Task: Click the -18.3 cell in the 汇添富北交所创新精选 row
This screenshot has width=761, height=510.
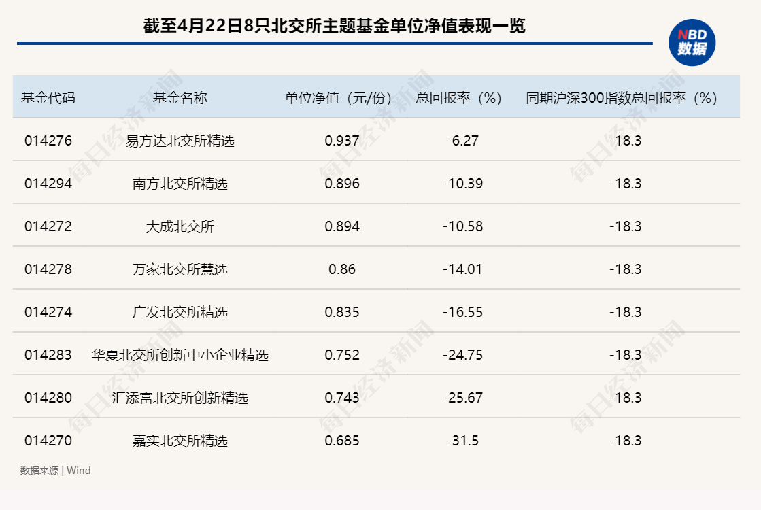Action: [x=626, y=397]
